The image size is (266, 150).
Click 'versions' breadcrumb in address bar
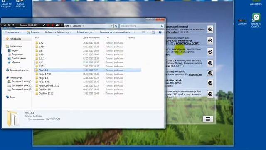click(x=77, y=26)
